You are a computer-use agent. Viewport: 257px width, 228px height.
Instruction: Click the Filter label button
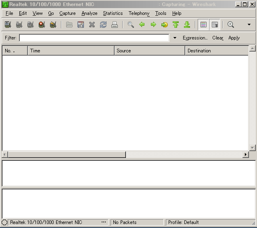[10, 38]
